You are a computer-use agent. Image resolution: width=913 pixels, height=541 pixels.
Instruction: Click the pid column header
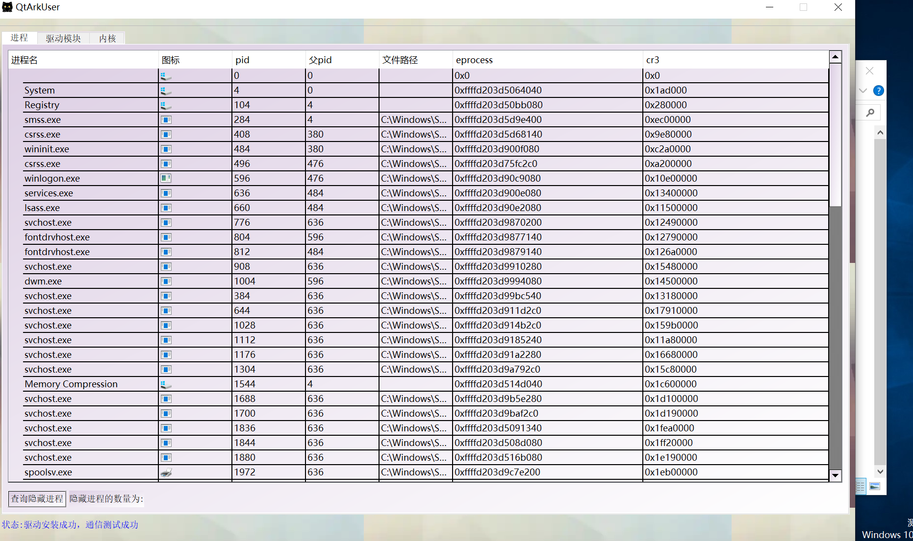coord(269,60)
